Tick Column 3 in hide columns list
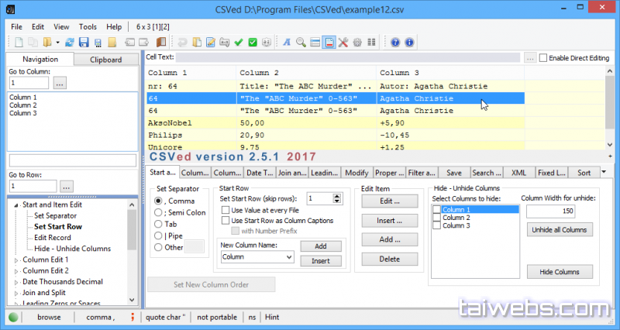Image resolution: width=620 pixels, height=330 pixels. [x=436, y=225]
